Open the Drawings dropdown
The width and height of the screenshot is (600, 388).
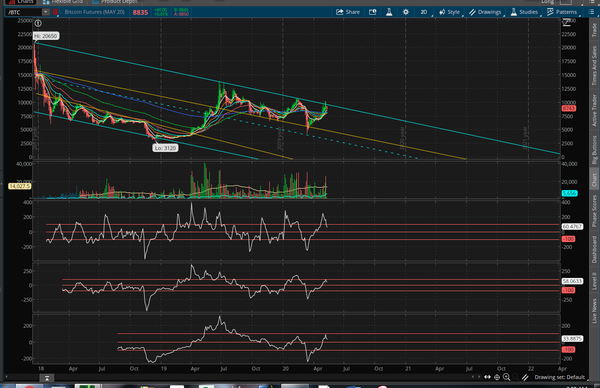(x=485, y=12)
